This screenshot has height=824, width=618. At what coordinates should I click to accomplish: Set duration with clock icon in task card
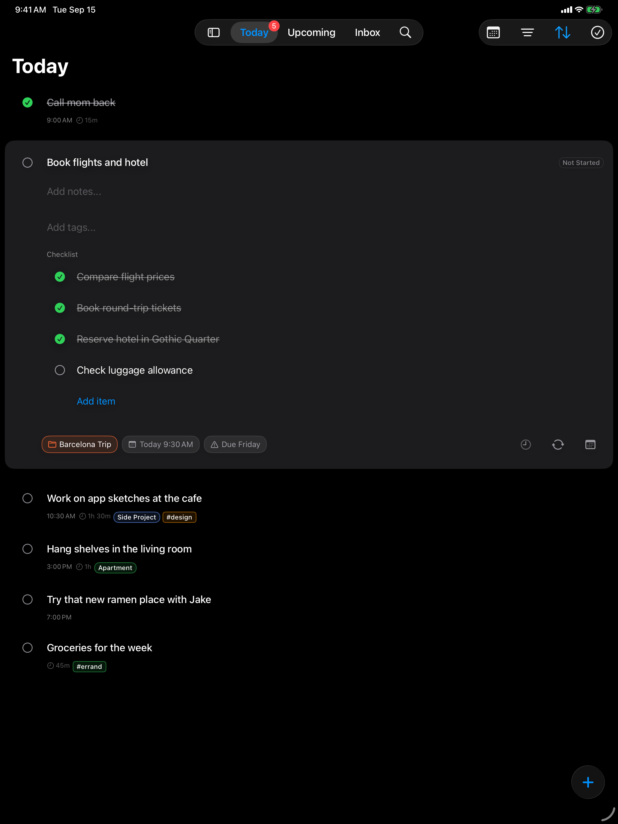pos(525,444)
